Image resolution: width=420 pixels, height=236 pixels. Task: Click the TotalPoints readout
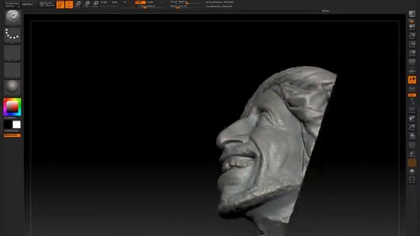click(219, 6)
